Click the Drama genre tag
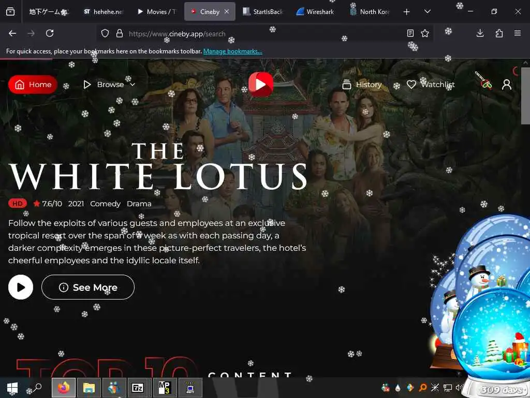The image size is (530, 398). [x=139, y=203]
